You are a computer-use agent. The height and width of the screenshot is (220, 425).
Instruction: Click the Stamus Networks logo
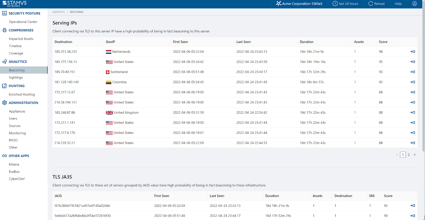pos(14,4)
